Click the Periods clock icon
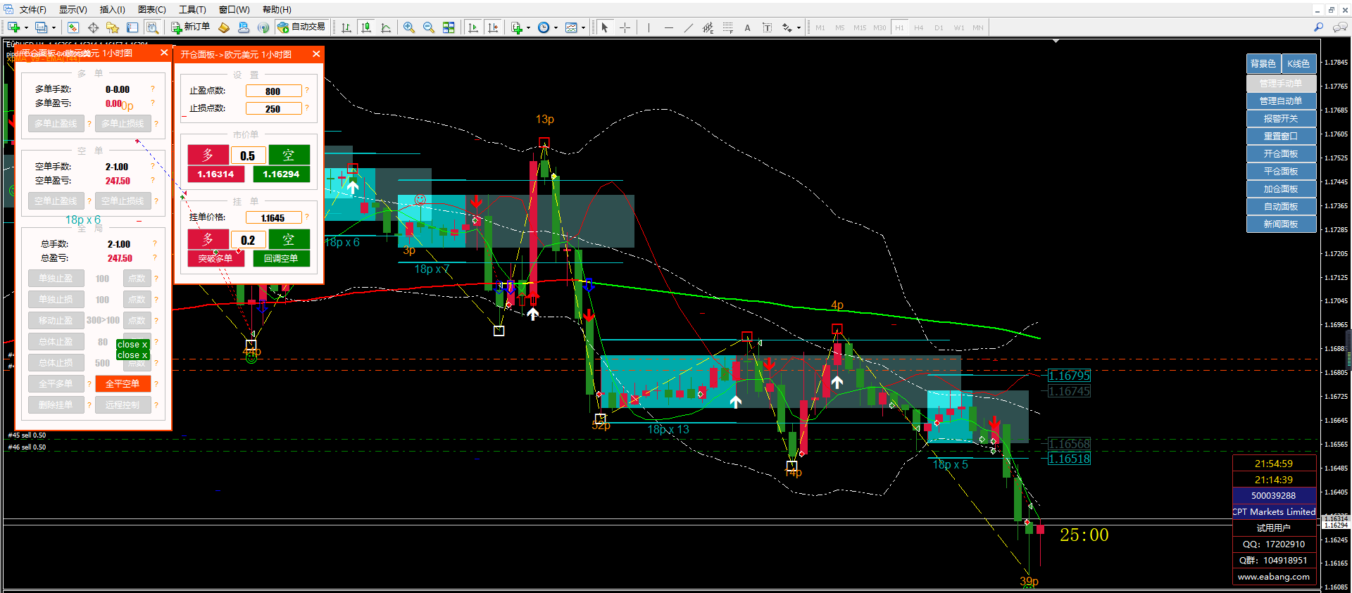Viewport: 1352px width, 593px height. 544,27
